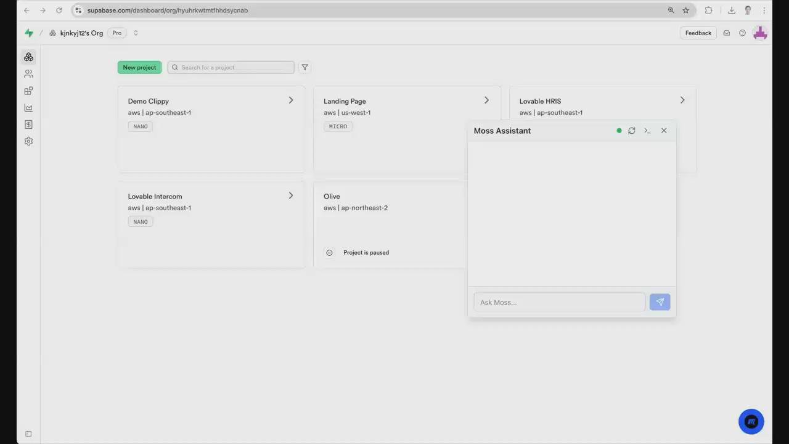This screenshot has height=444, width=789.
Task: Toggle the sidebar collapse icon
Action: (28, 434)
